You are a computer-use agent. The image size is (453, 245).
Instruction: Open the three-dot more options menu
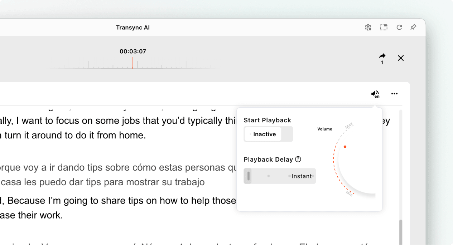394,94
